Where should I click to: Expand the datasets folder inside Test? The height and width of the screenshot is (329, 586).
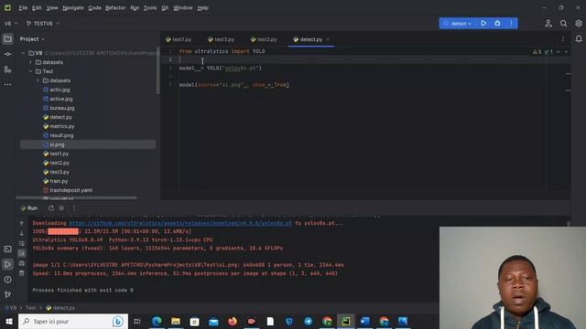click(38, 80)
